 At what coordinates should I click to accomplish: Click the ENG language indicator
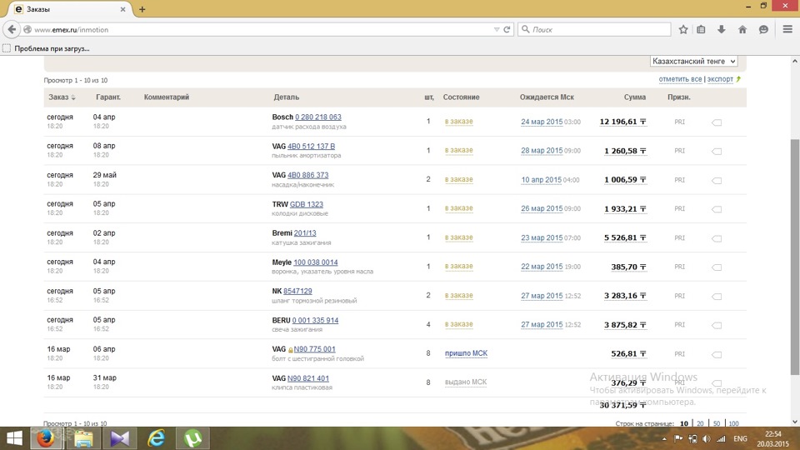coord(740,439)
